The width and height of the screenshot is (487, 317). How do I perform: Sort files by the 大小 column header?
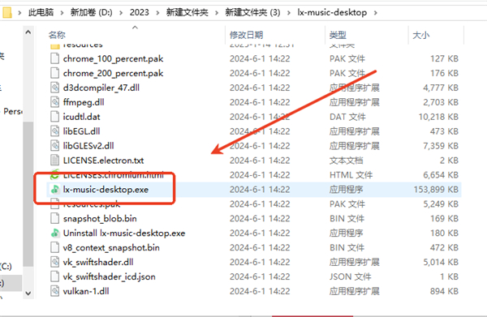tap(420, 35)
